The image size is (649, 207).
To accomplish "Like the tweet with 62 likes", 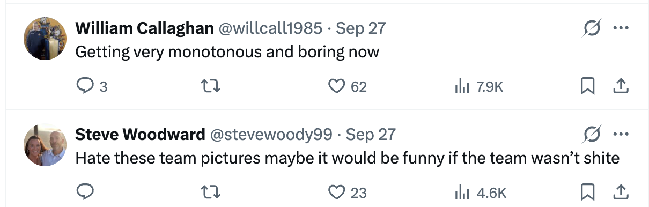I will click(x=336, y=86).
